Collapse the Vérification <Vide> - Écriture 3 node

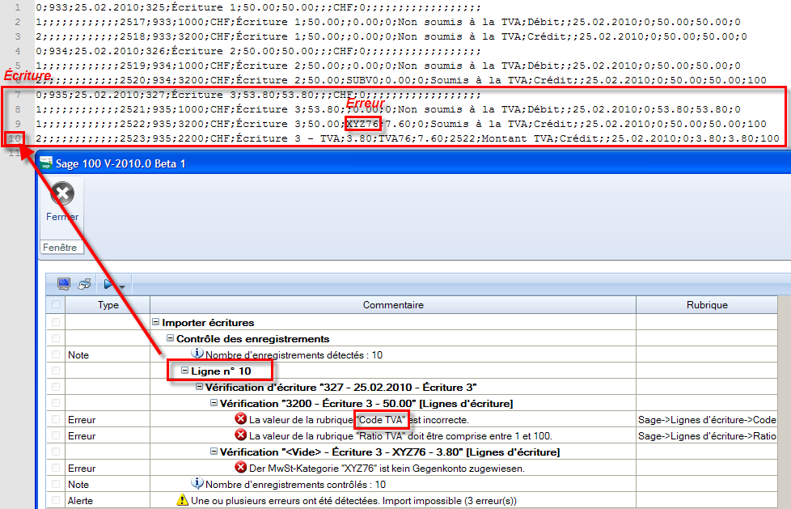(x=214, y=451)
